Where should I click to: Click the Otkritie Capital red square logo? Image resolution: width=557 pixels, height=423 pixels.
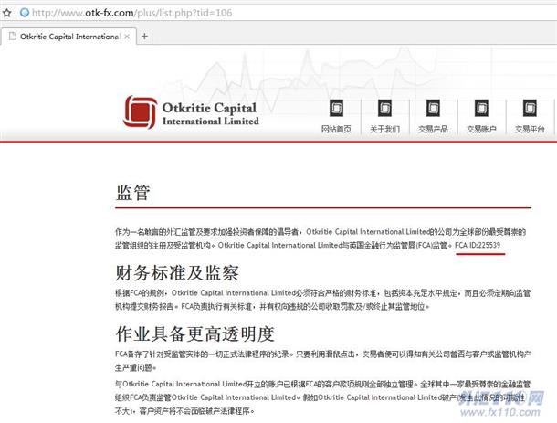click(141, 111)
